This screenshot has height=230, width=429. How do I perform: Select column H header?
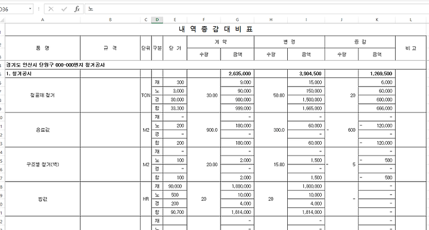[x=271, y=20]
